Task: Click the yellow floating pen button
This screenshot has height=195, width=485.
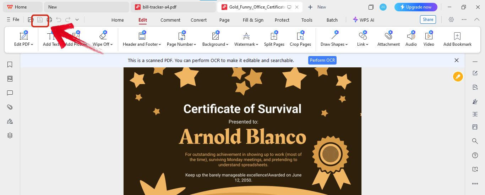Action: 458,77
